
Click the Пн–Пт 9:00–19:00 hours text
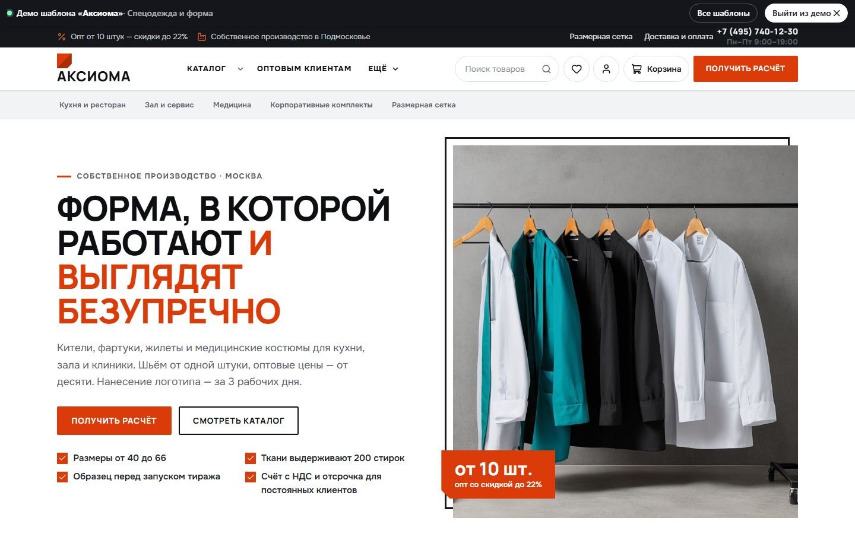click(x=762, y=42)
